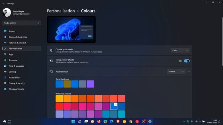Launch Firefox from the taskbar

point(99,122)
